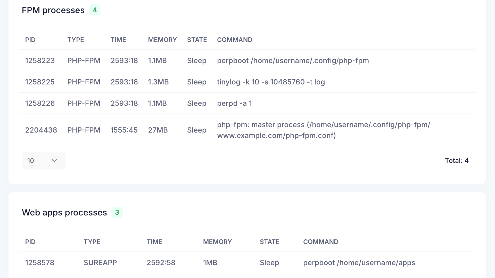495x278 pixels.
Task: Click the green badge showing 4 FPM processes
Action: (x=95, y=10)
